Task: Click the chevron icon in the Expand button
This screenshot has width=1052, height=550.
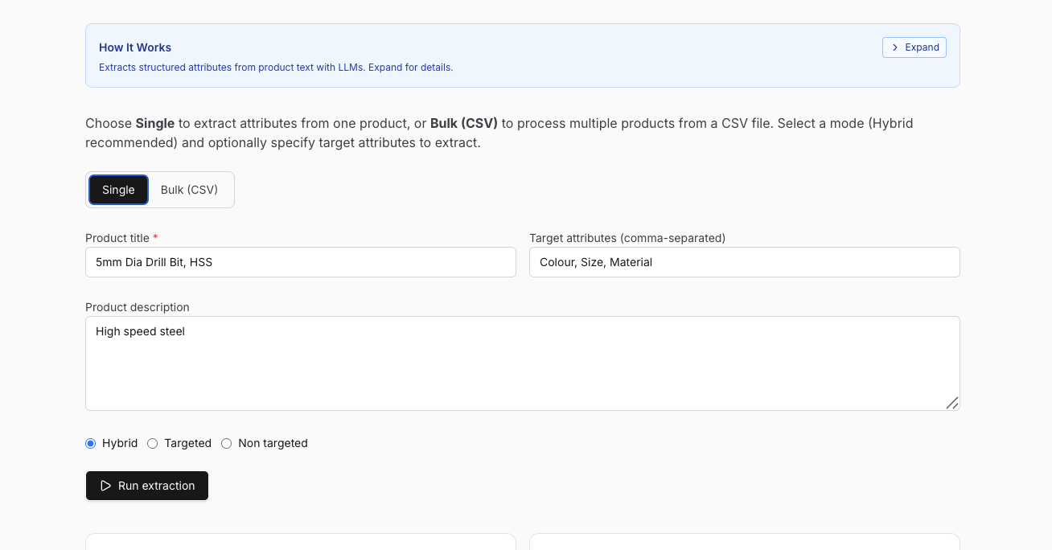Action: pyautogui.click(x=894, y=47)
